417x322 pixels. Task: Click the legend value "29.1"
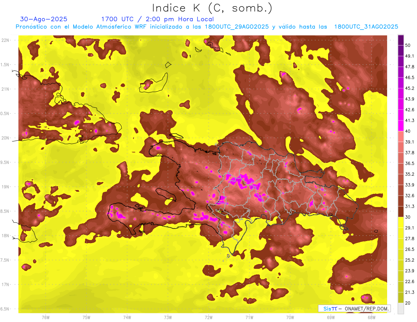tap(410, 228)
